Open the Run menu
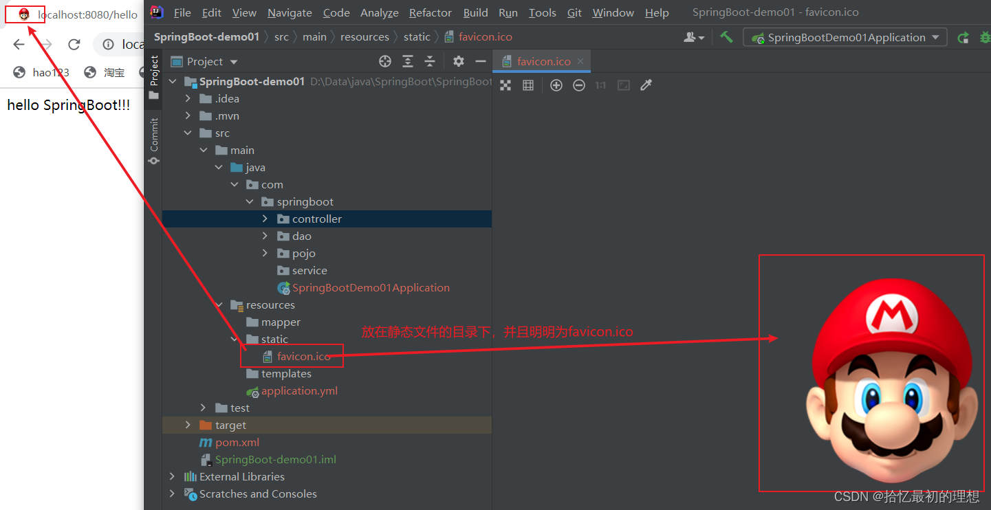The image size is (991, 510). click(508, 12)
